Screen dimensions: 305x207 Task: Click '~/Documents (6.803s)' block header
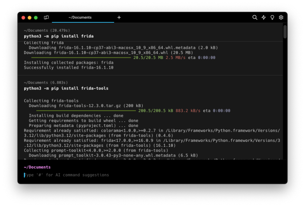click(46, 83)
